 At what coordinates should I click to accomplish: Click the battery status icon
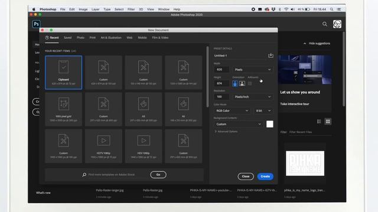point(307,9)
